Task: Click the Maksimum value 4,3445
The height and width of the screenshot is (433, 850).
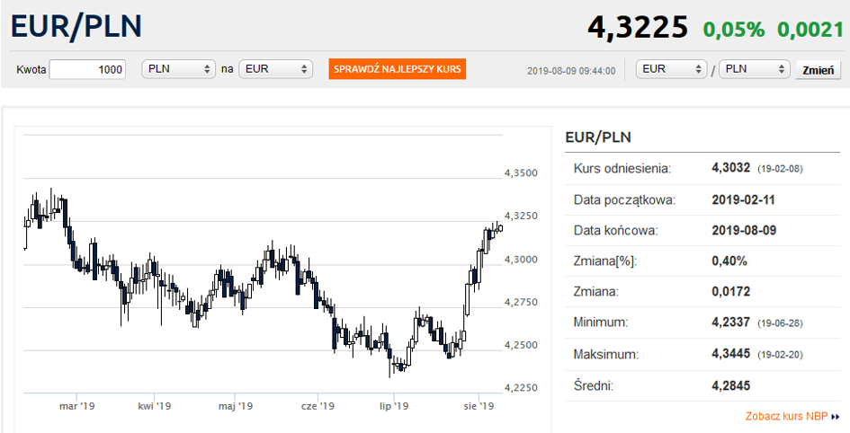Action: click(730, 354)
